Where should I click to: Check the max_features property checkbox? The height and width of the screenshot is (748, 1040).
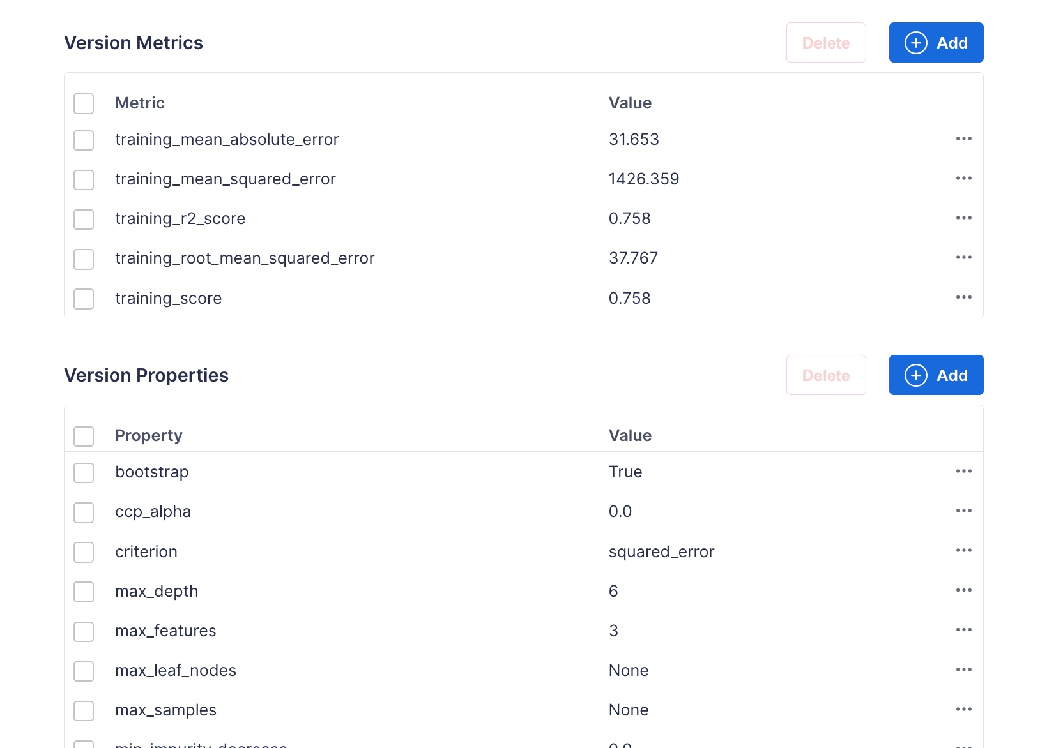pyautogui.click(x=84, y=632)
